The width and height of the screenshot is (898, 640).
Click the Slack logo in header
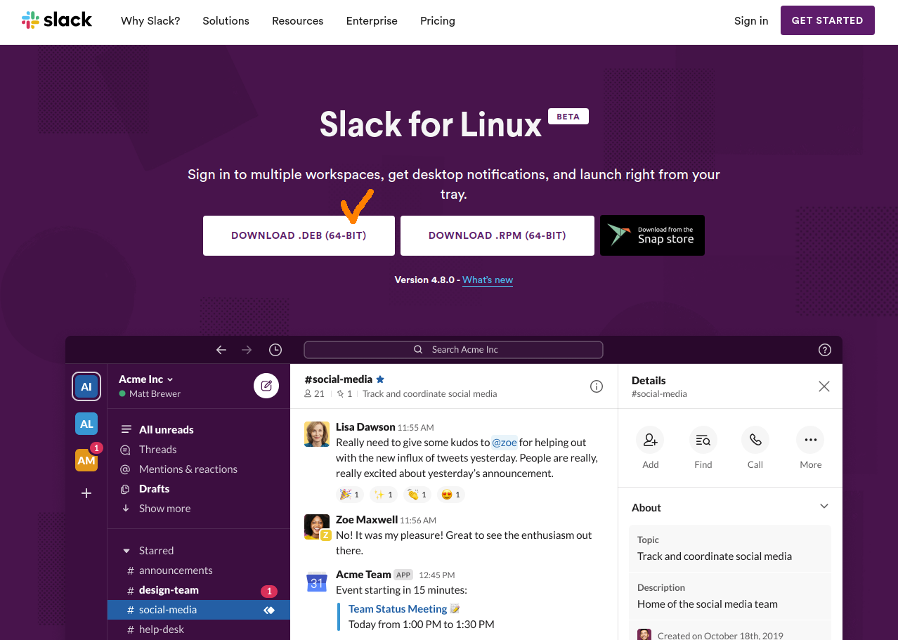click(57, 20)
